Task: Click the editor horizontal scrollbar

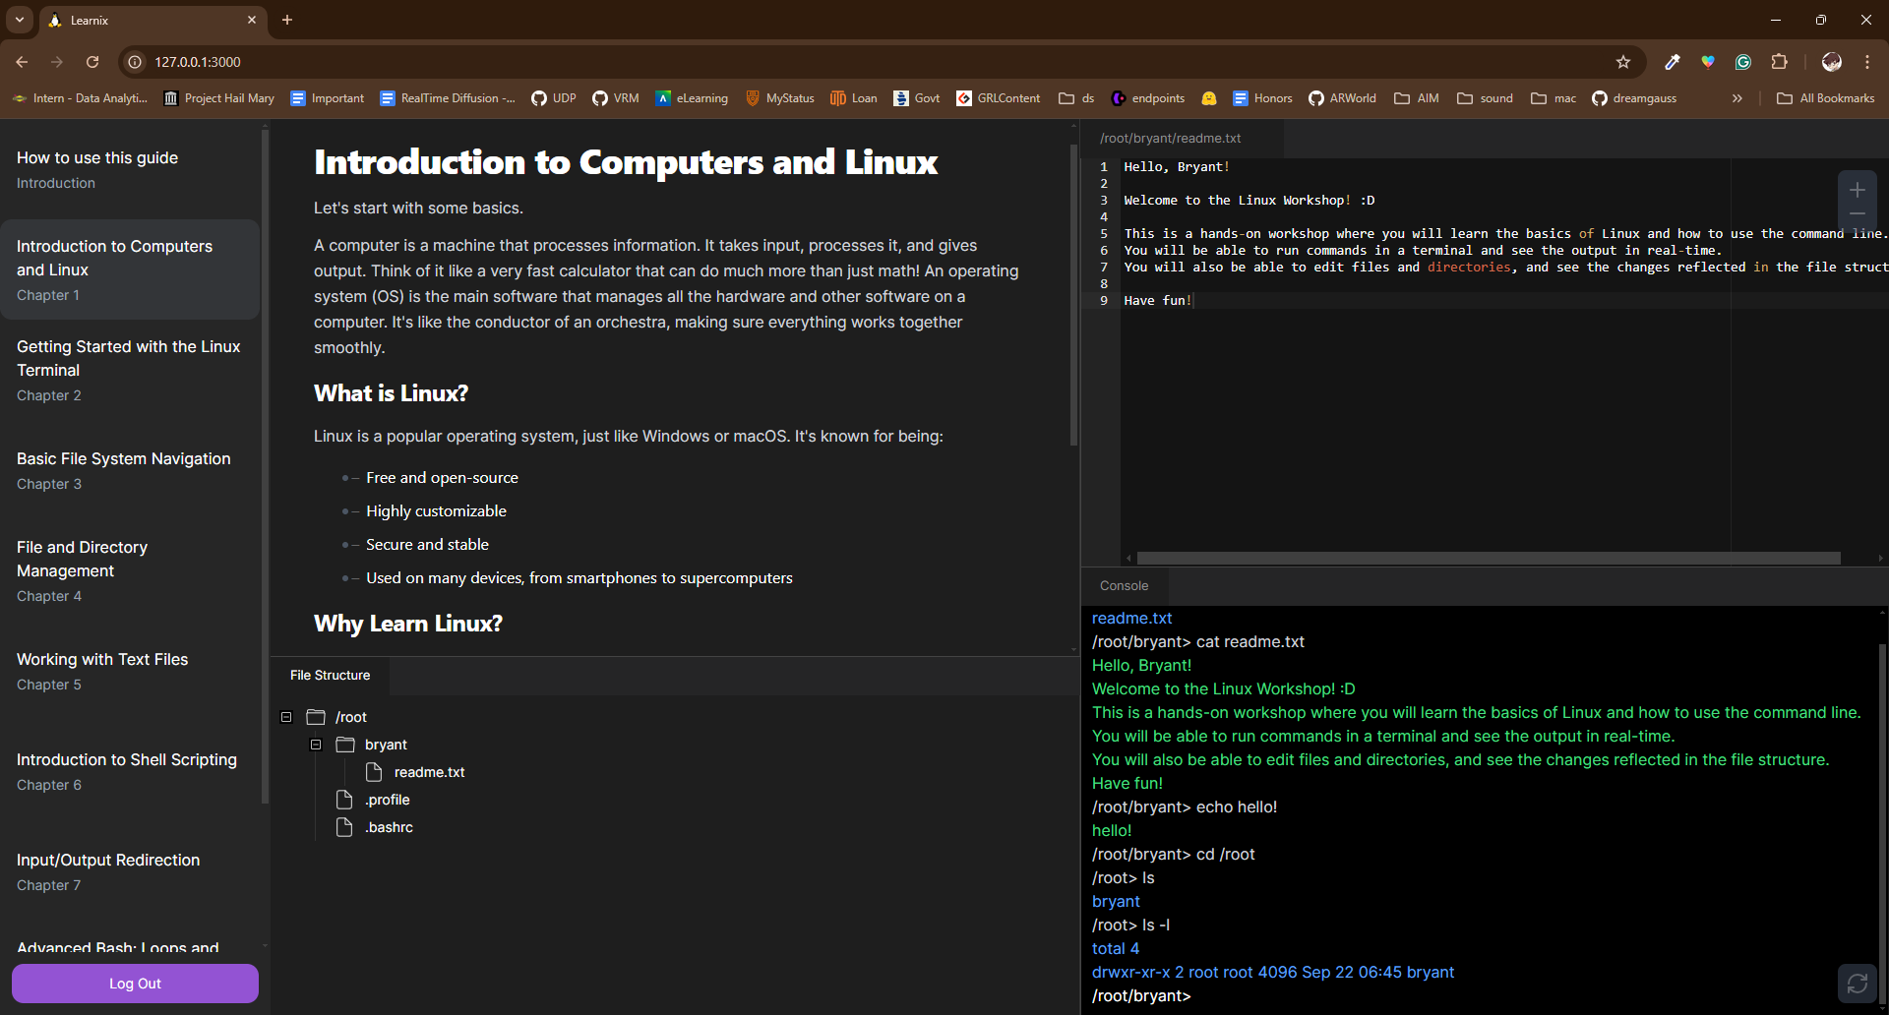Action: pyautogui.click(x=1488, y=558)
